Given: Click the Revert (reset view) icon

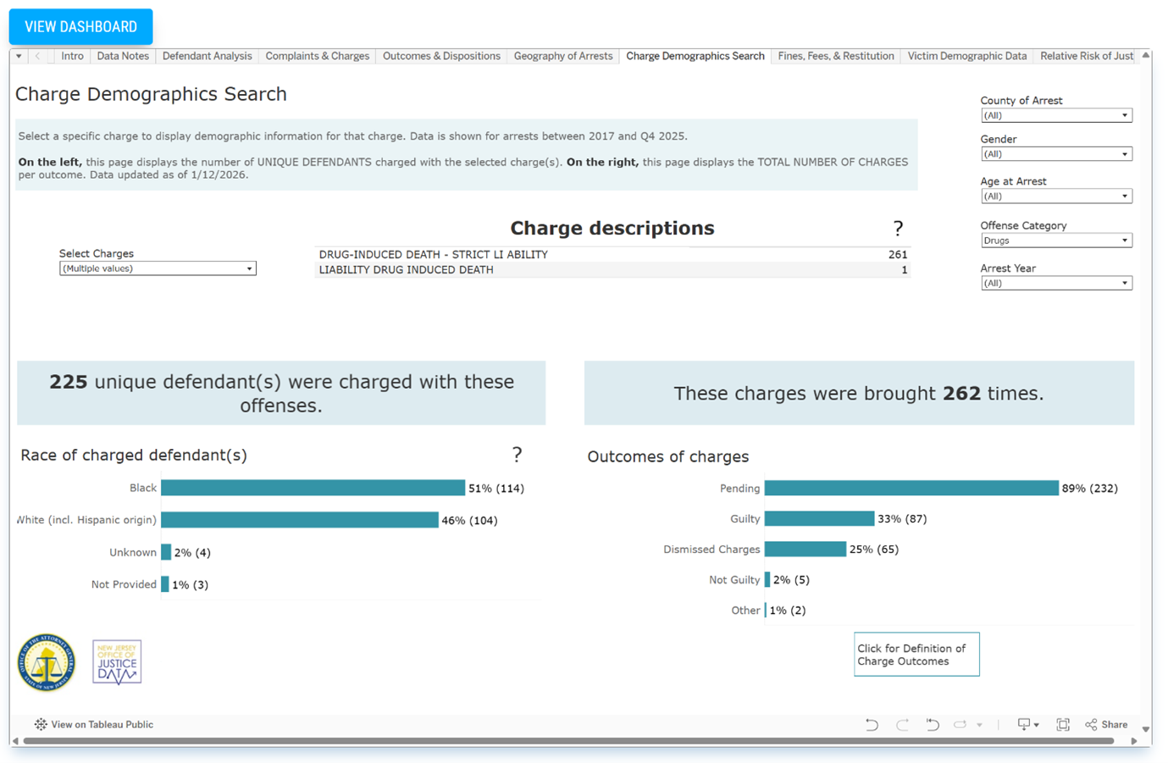Looking at the screenshot, I should pyautogui.click(x=933, y=725).
